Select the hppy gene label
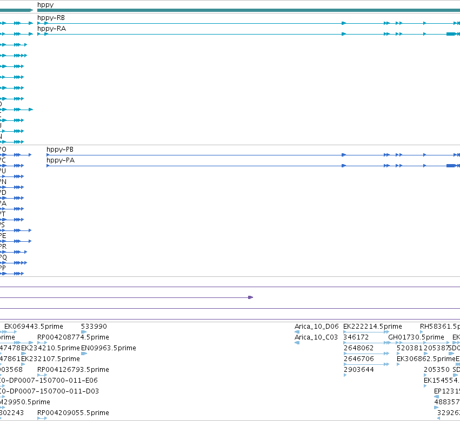The width and height of the screenshot is (460, 421). pyautogui.click(x=45, y=5)
